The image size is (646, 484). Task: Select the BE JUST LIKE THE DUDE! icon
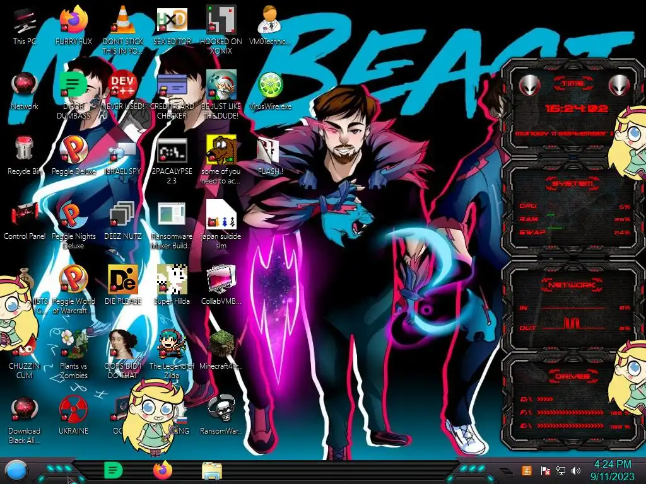(x=221, y=96)
